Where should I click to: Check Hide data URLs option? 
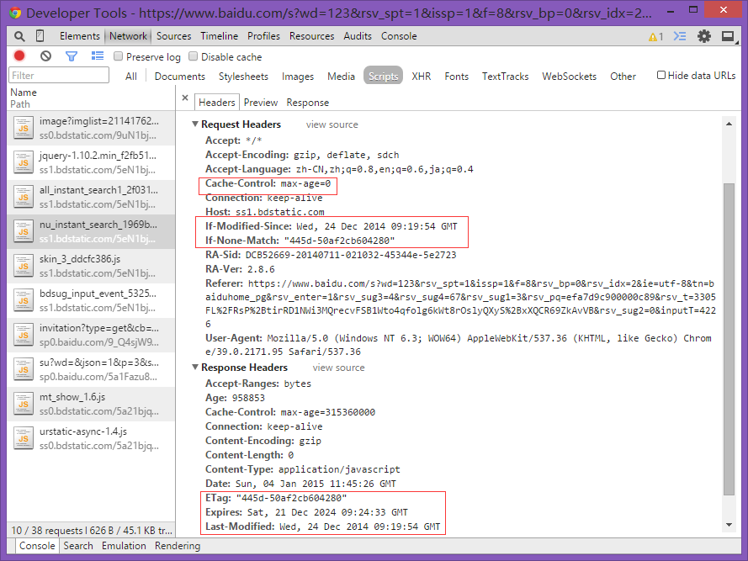661,75
